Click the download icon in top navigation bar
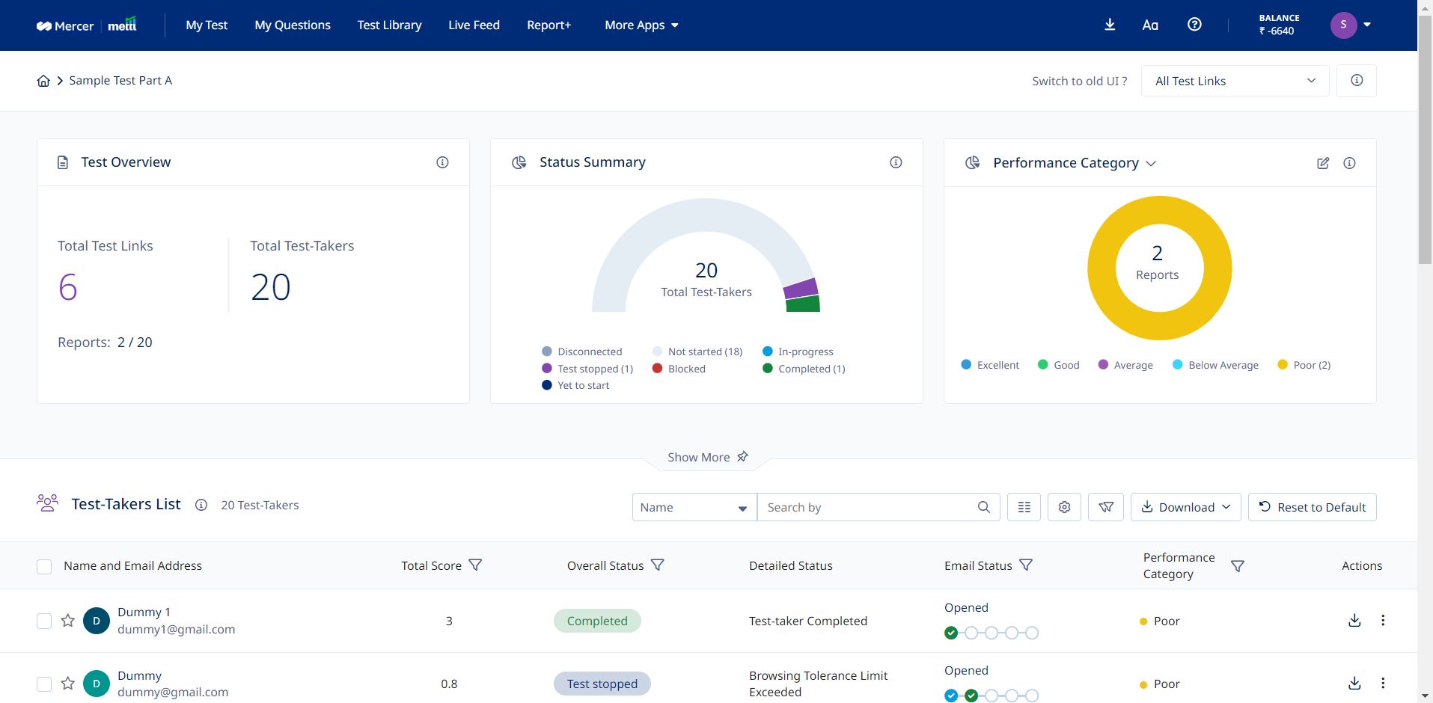 tap(1110, 25)
